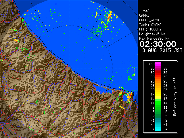184x138 pixels.
Task: Click the '>38' legend label
Action: tap(152, 64)
